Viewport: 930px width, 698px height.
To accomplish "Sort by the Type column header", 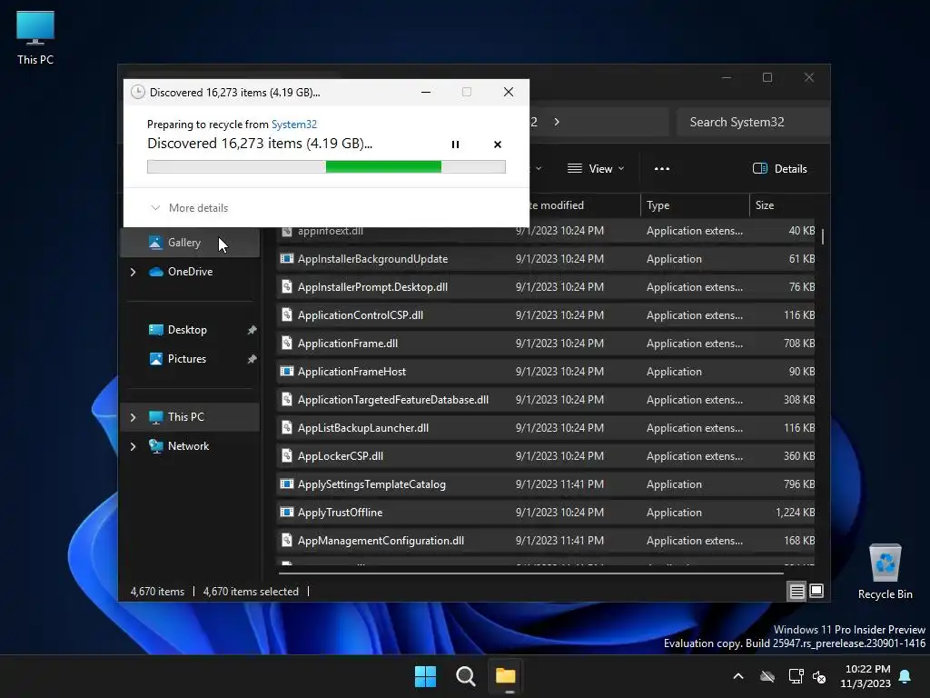I will (x=695, y=205).
